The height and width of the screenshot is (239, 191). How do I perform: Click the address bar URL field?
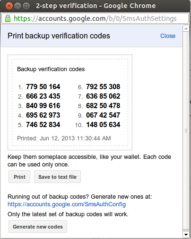pyautogui.click(x=95, y=18)
